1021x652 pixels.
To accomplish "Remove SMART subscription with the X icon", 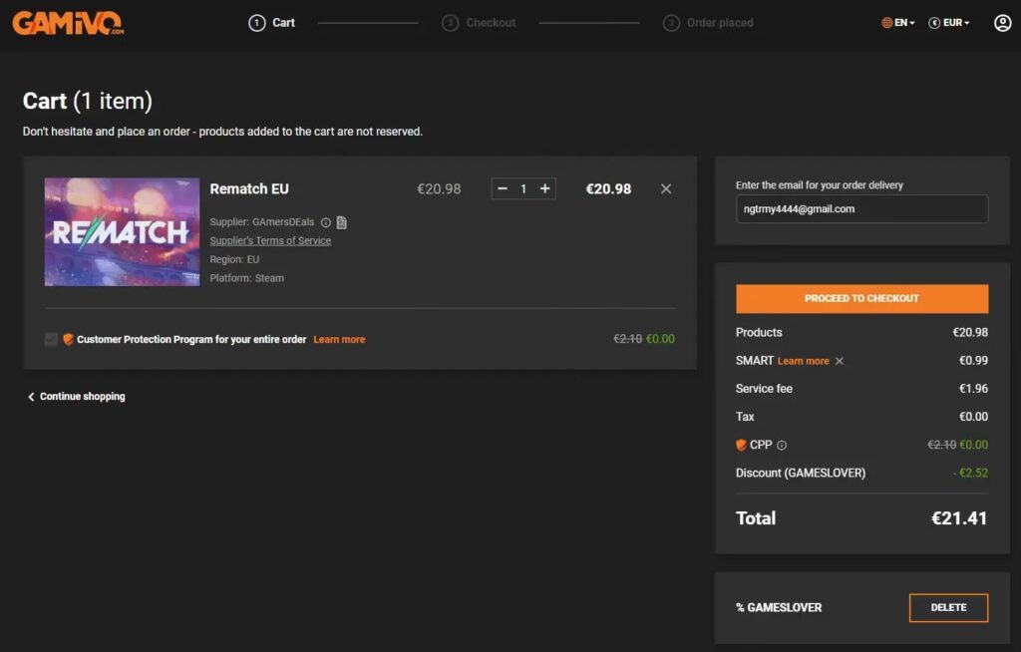I will 840,361.
